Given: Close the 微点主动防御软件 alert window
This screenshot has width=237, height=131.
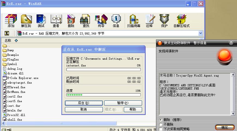Looking at the screenshot, I should 231,43.
